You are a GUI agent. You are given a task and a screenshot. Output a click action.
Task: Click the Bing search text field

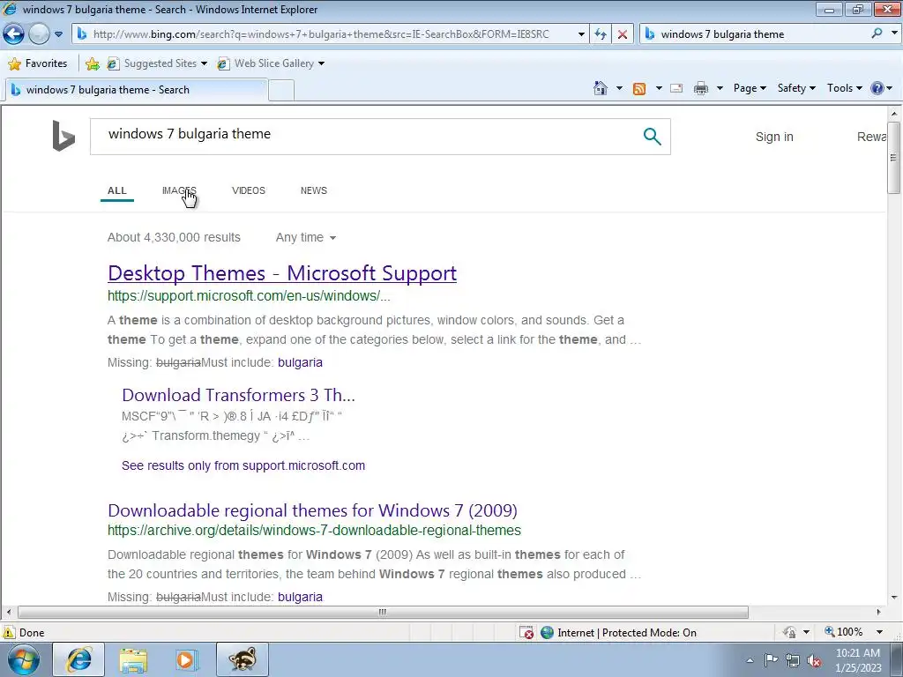pos(369,137)
